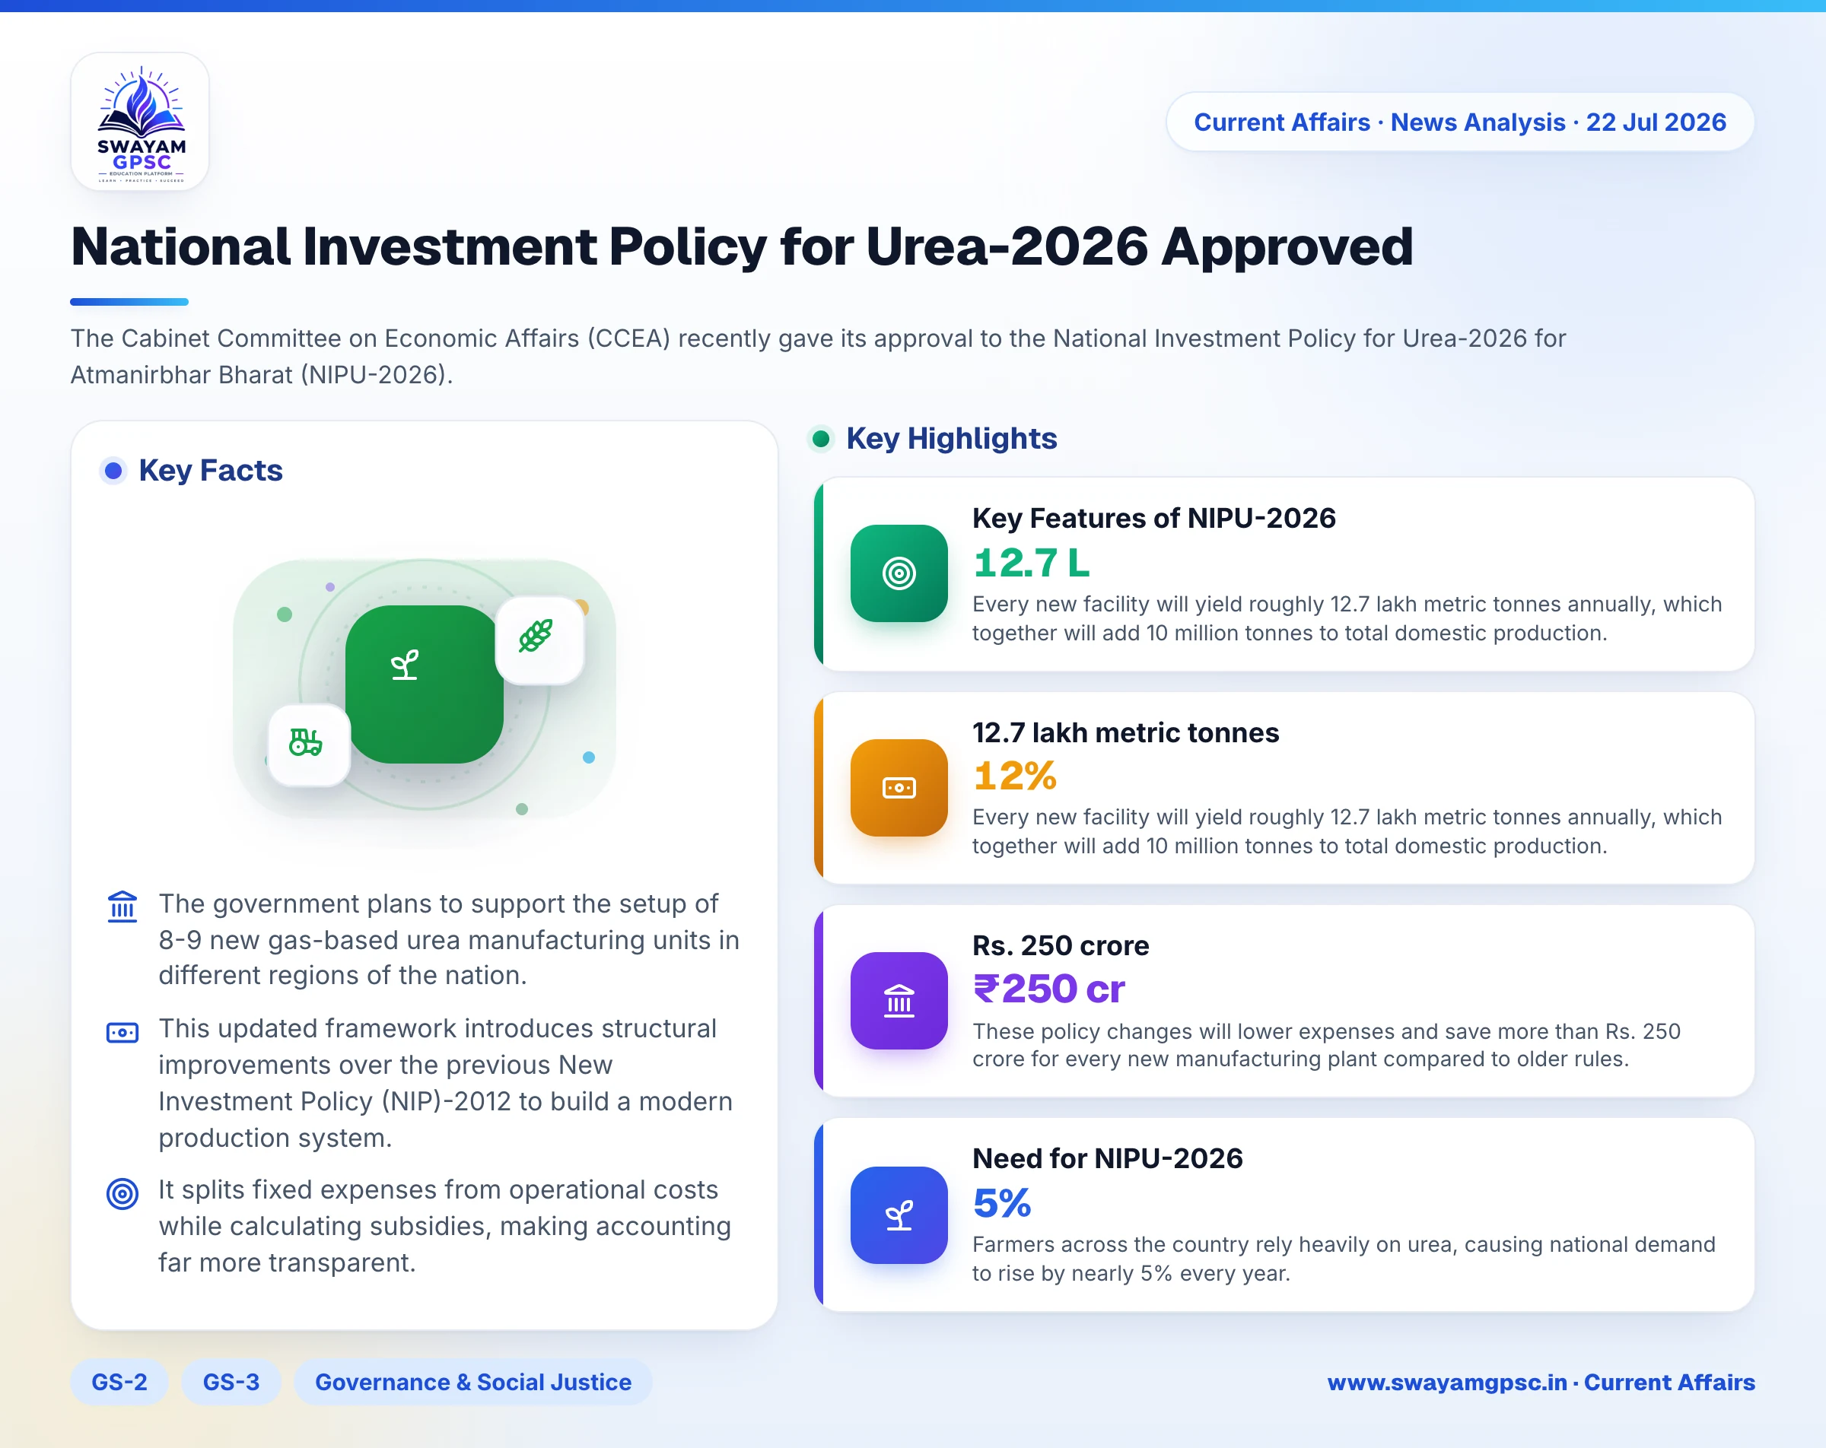Click the green target icon beside 12.7 L
The image size is (1826, 1448).
click(x=899, y=573)
